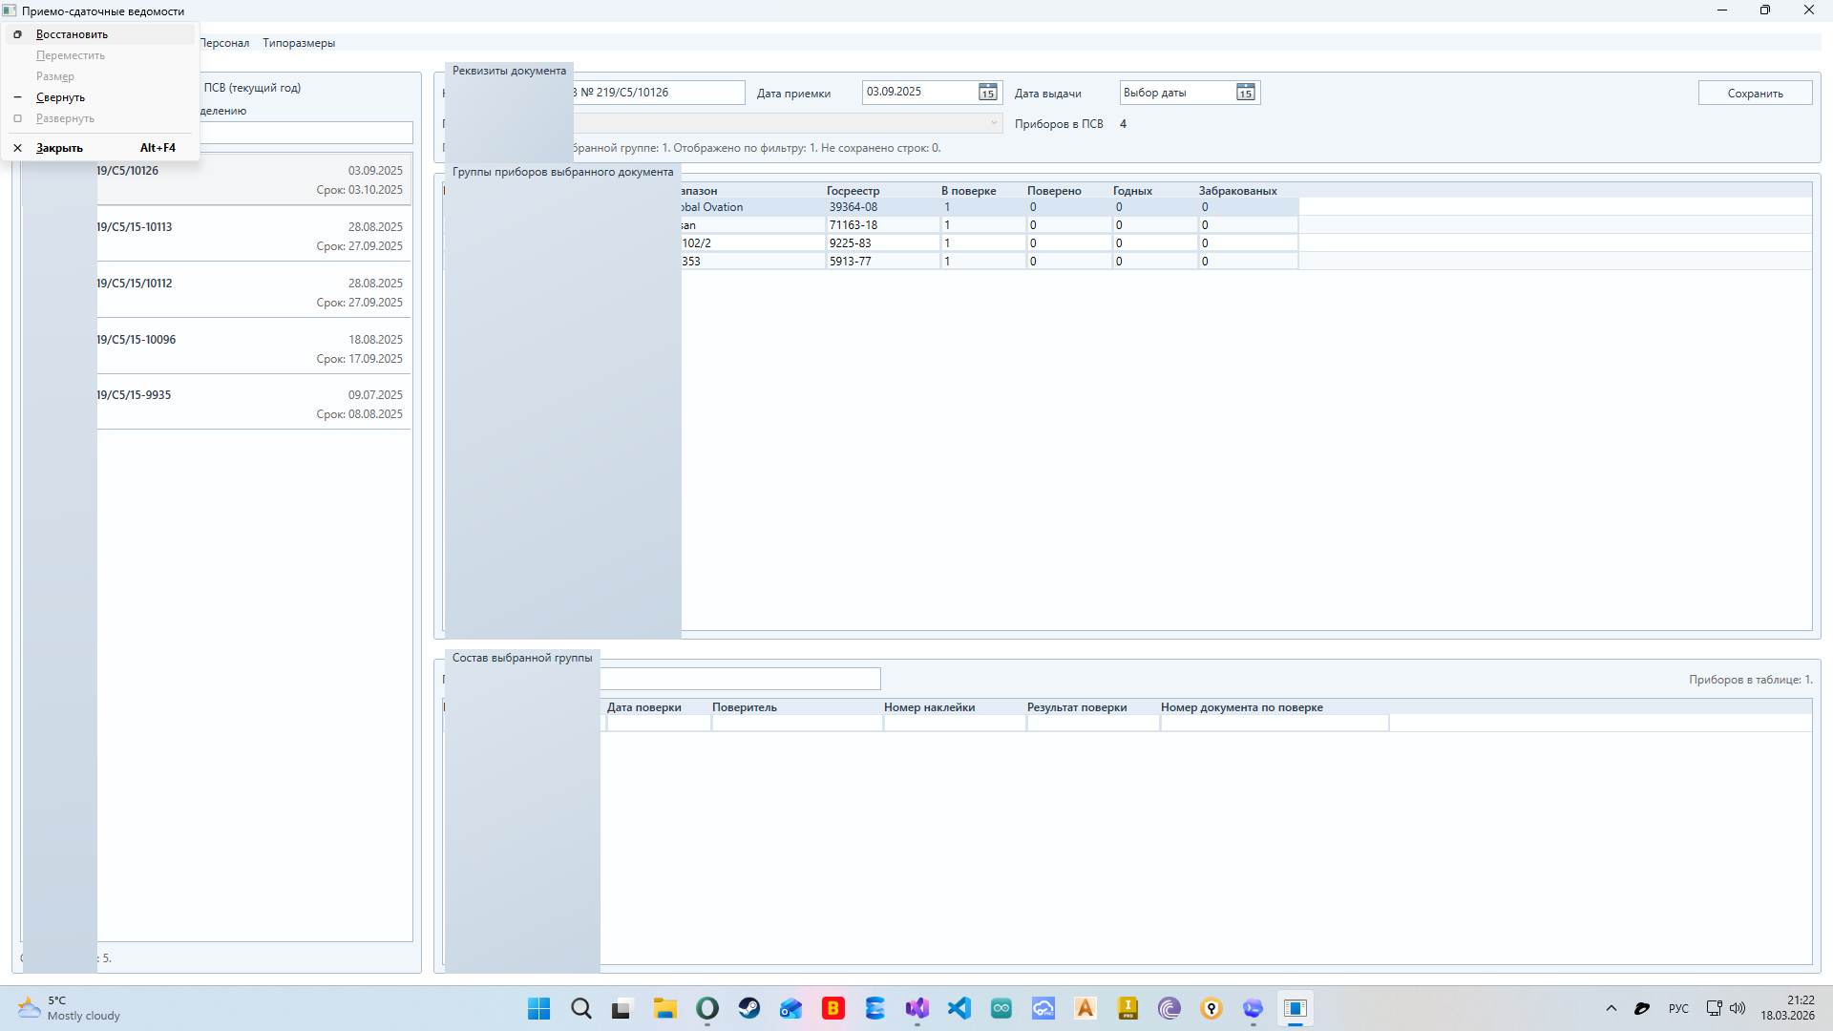Open the Типоразмеры menu
Image resolution: width=1833 pixels, height=1031 pixels.
tap(299, 43)
